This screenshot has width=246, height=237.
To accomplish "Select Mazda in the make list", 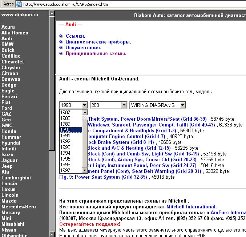I will [x=9, y=201].
